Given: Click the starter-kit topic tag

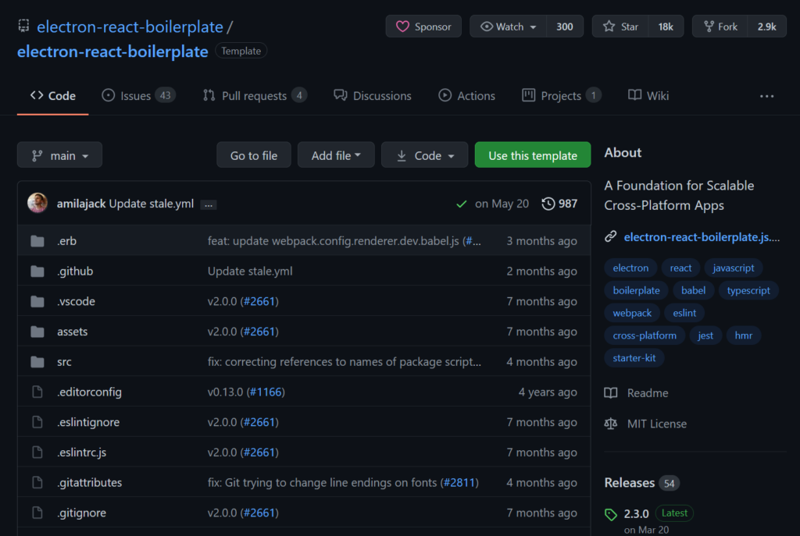Looking at the screenshot, I should (634, 357).
